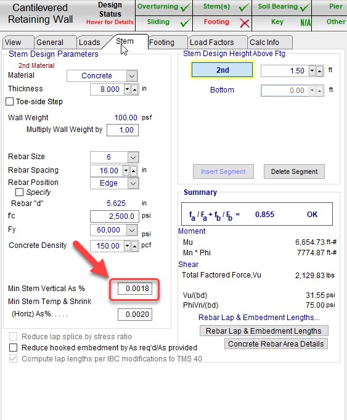Increase Rebar Spacing with up arrow
This screenshot has height=420, width=347.
click(x=133, y=171)
